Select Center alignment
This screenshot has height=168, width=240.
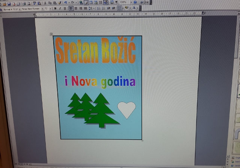tap(76, 8)
